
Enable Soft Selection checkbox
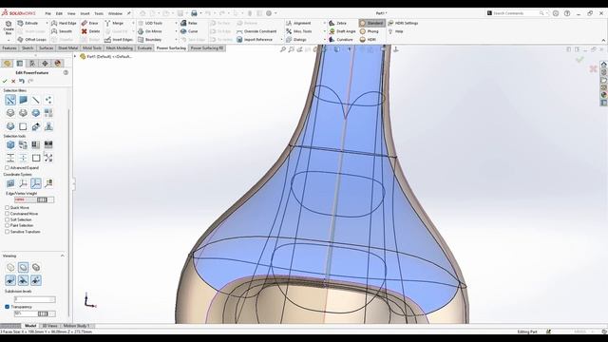coord(7,219)
